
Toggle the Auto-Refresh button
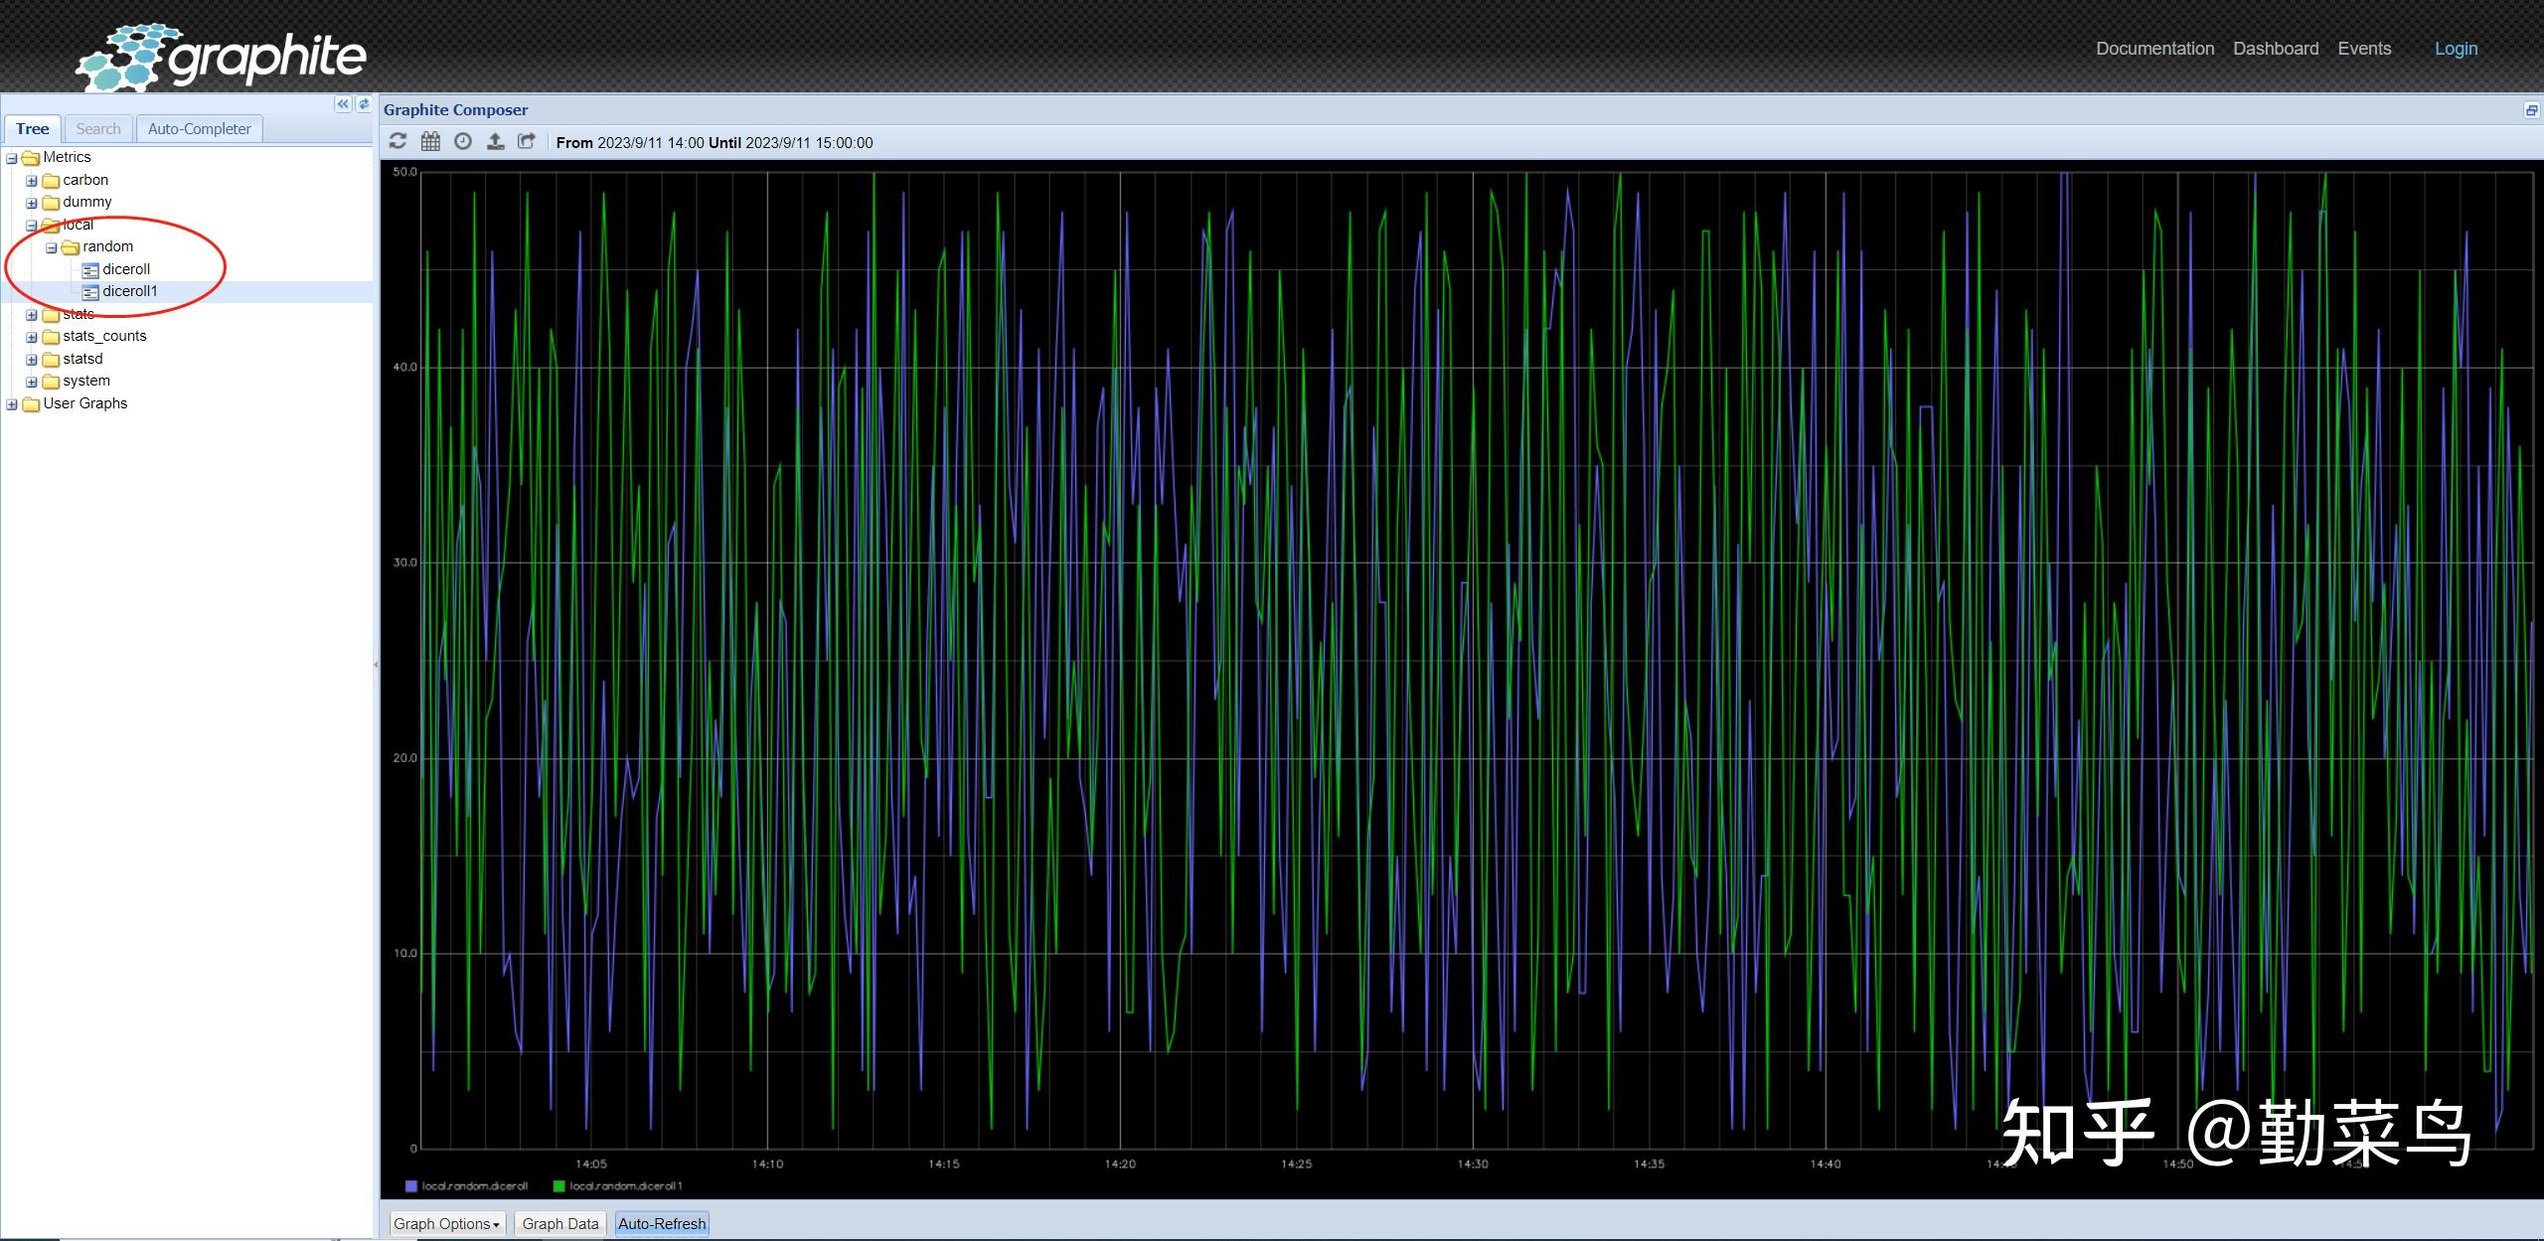(x=662, y=1224)
